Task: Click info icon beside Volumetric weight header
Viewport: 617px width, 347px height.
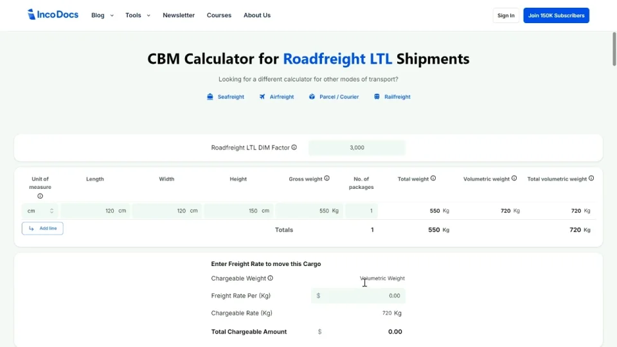Action: pyautogui.click(x=514, y=179)
